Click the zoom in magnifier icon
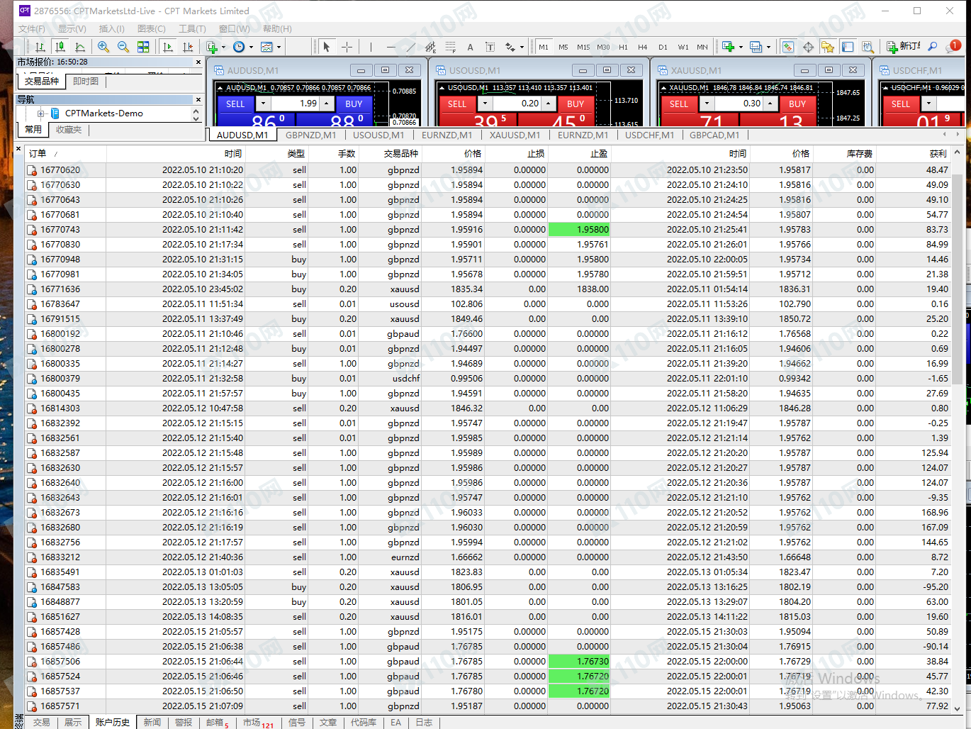Screen dimensions: 971x729 click(x=103, y=47)
